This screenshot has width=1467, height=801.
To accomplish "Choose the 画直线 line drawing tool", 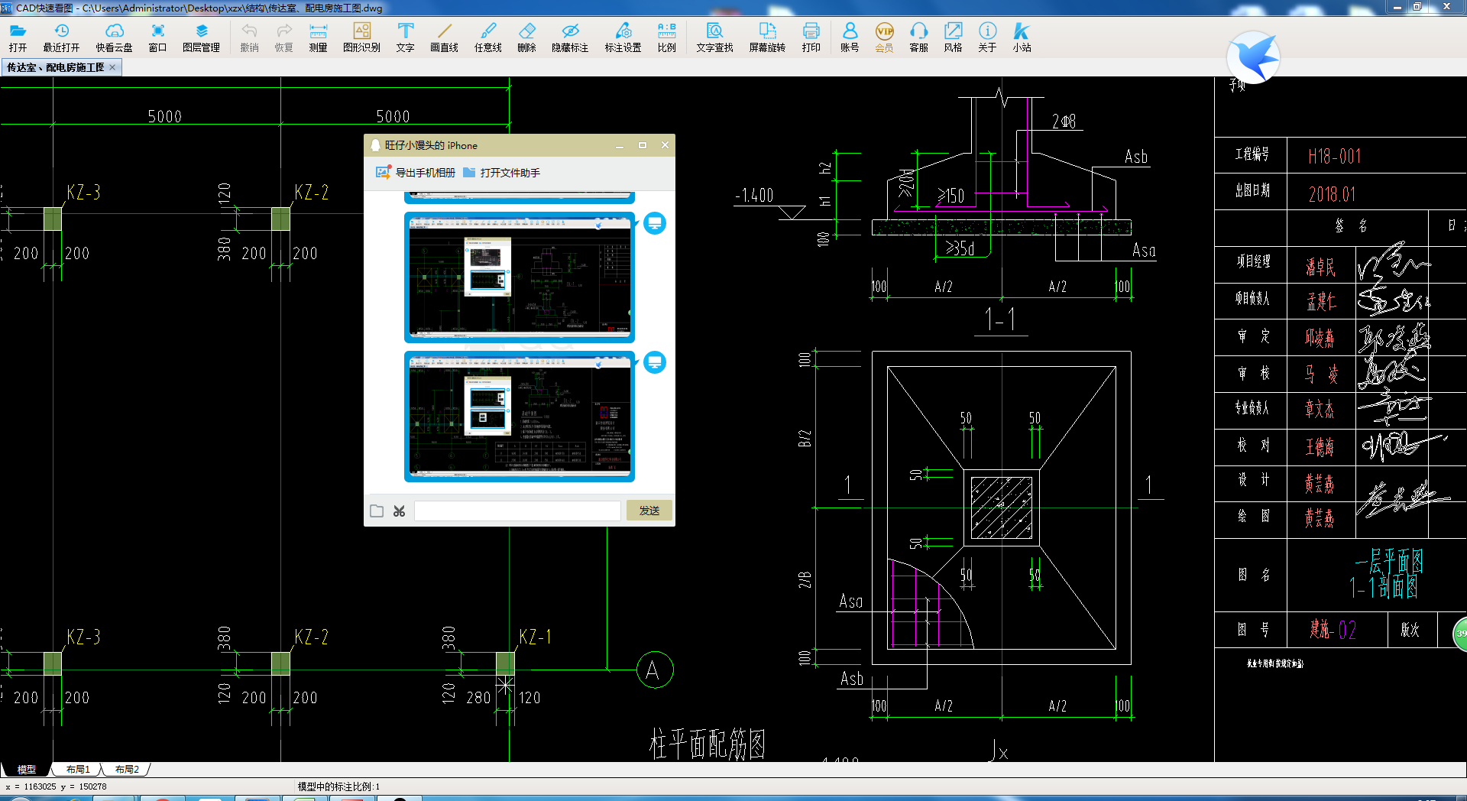I will [x=444, y=37].
